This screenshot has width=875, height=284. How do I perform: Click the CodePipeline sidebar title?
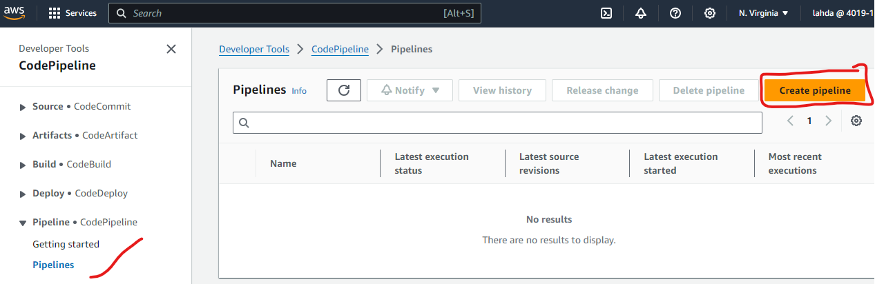pyautogui.click(x=57, y=66)
